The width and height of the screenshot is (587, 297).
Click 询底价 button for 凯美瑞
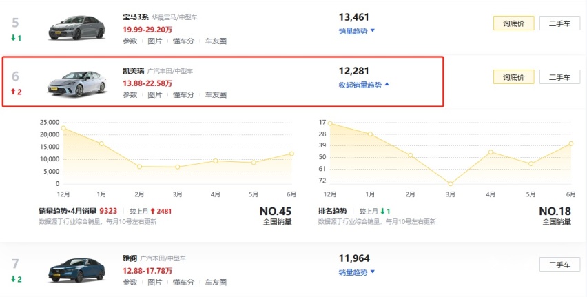pyautogui.click(x=514, y=77)
